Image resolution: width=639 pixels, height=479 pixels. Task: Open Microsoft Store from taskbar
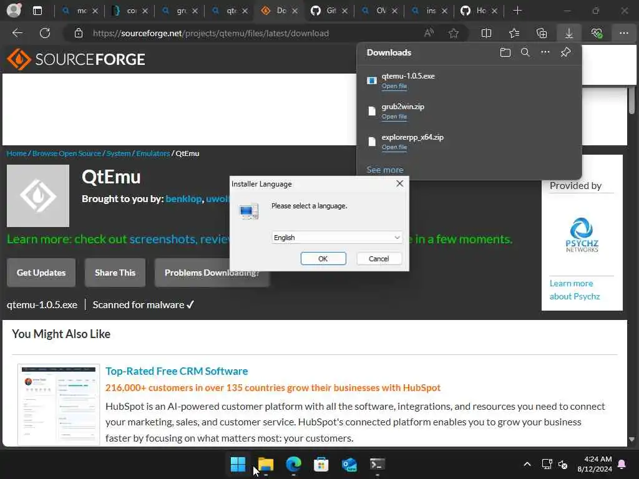point(321,464)
